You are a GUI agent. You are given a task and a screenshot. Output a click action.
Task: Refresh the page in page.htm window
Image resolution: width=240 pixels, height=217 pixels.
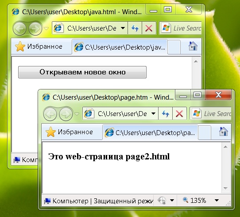166,114
